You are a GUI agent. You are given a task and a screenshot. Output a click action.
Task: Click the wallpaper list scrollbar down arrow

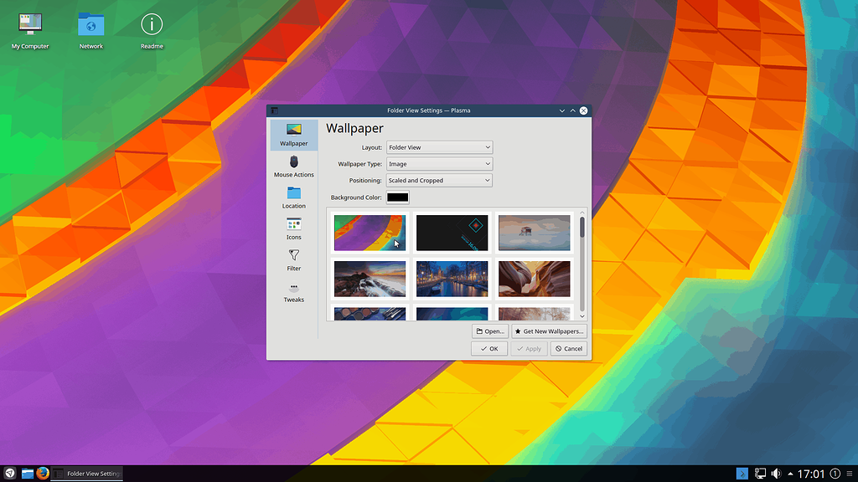point(582,316)
